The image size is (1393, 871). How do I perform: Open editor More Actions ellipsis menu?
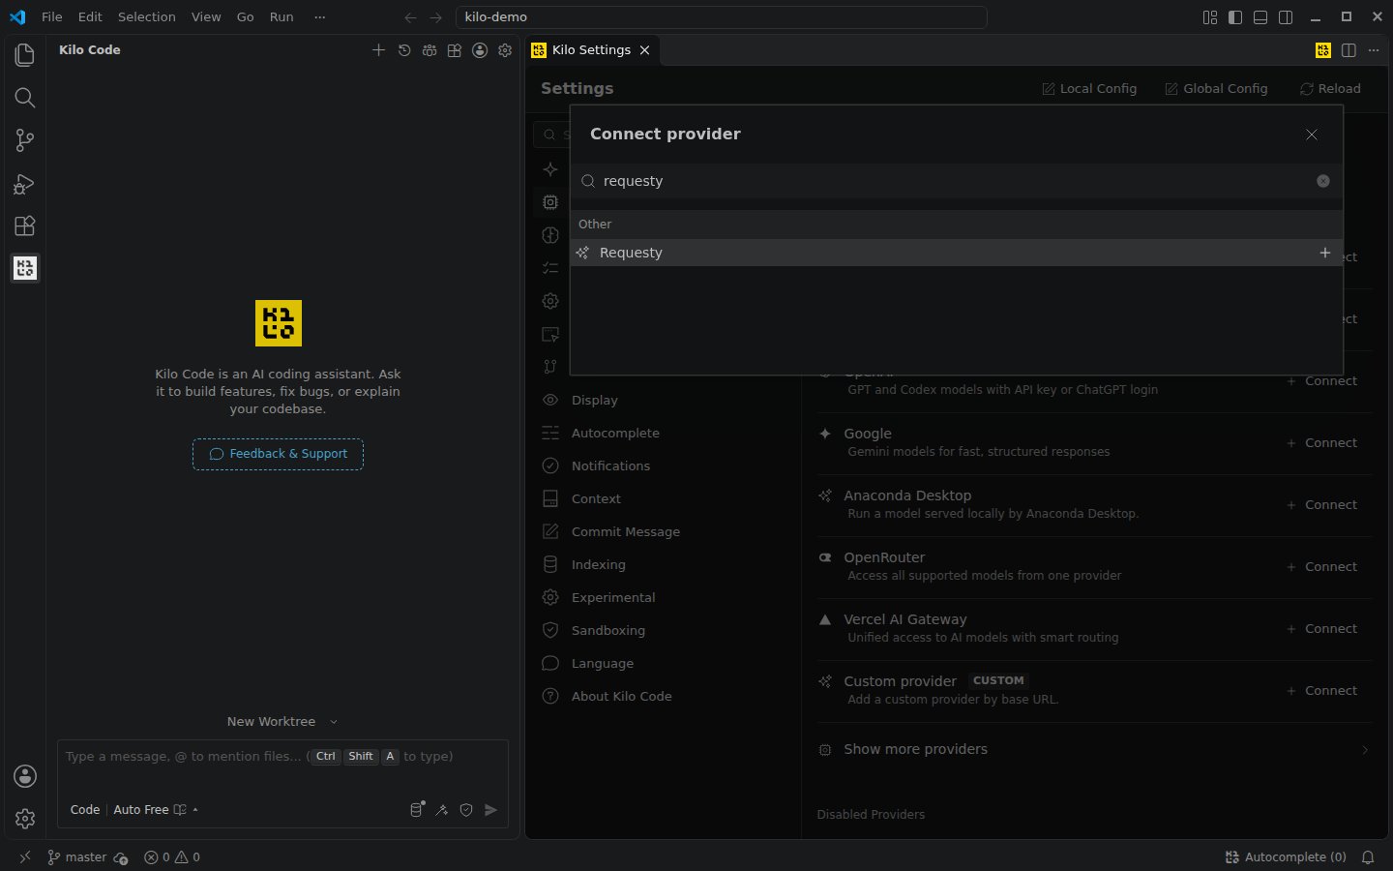[x=1374, y=50]
